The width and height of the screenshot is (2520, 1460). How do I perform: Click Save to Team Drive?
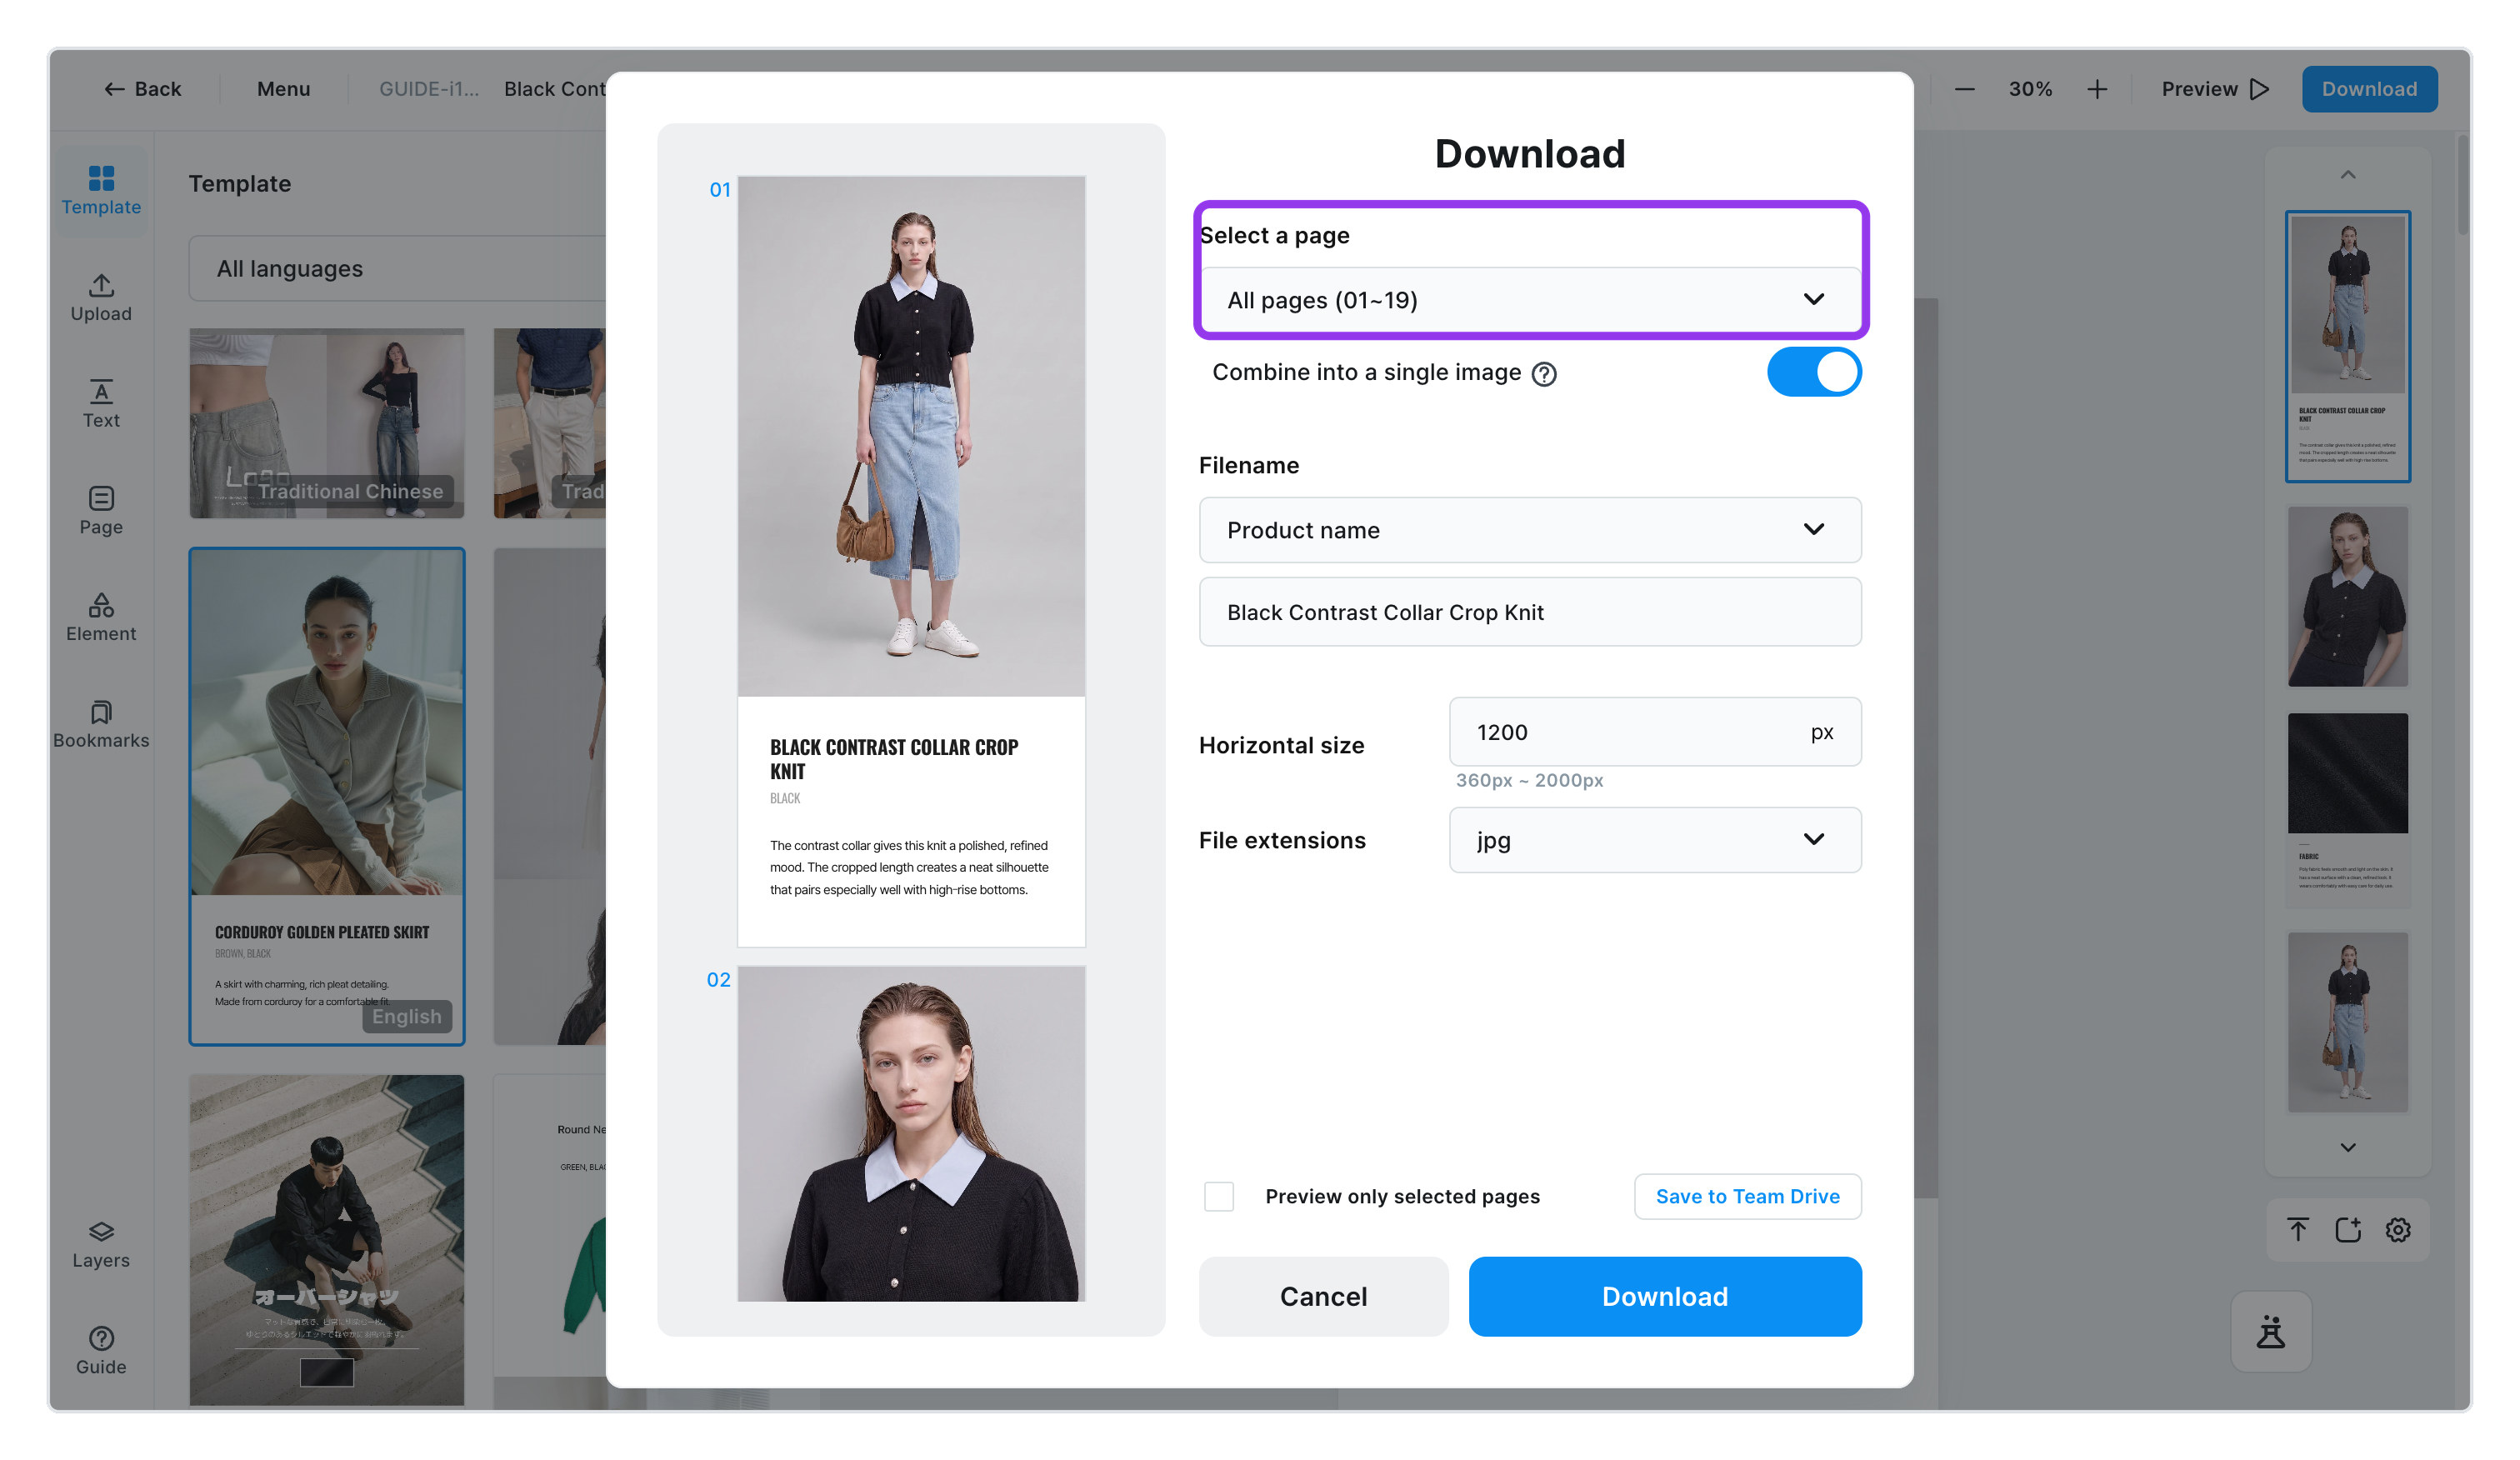tap(1747, 1196)
